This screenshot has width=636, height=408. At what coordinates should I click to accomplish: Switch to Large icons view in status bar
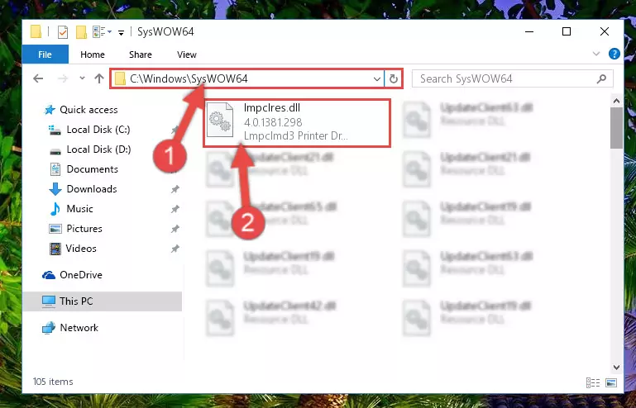tap(611, 382)
